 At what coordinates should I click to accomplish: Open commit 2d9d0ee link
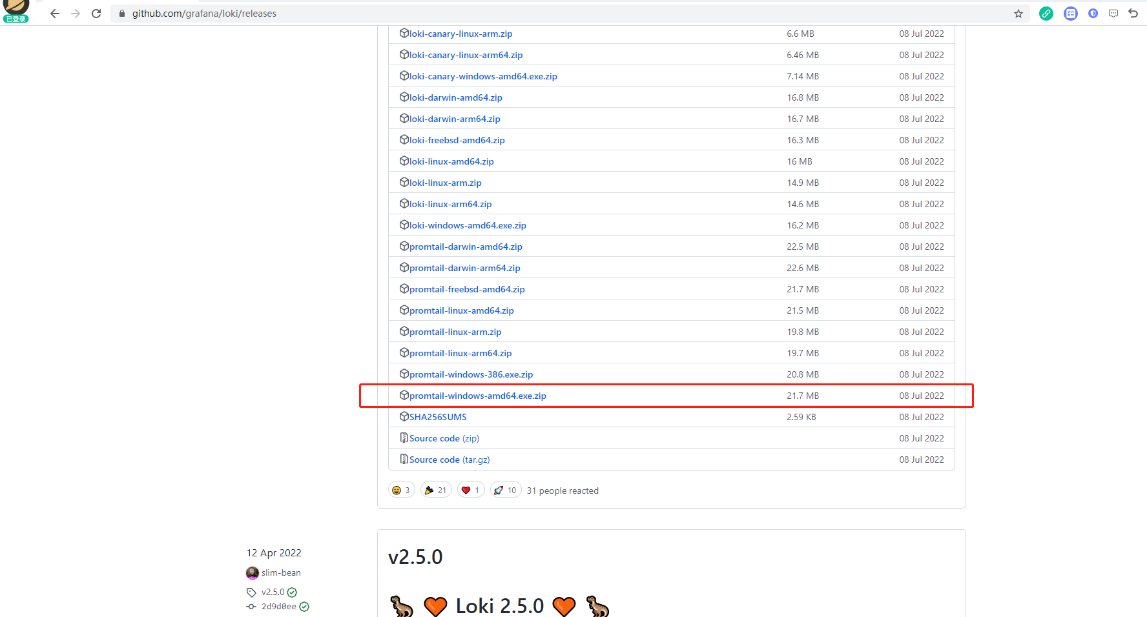[x=279, y=607]
